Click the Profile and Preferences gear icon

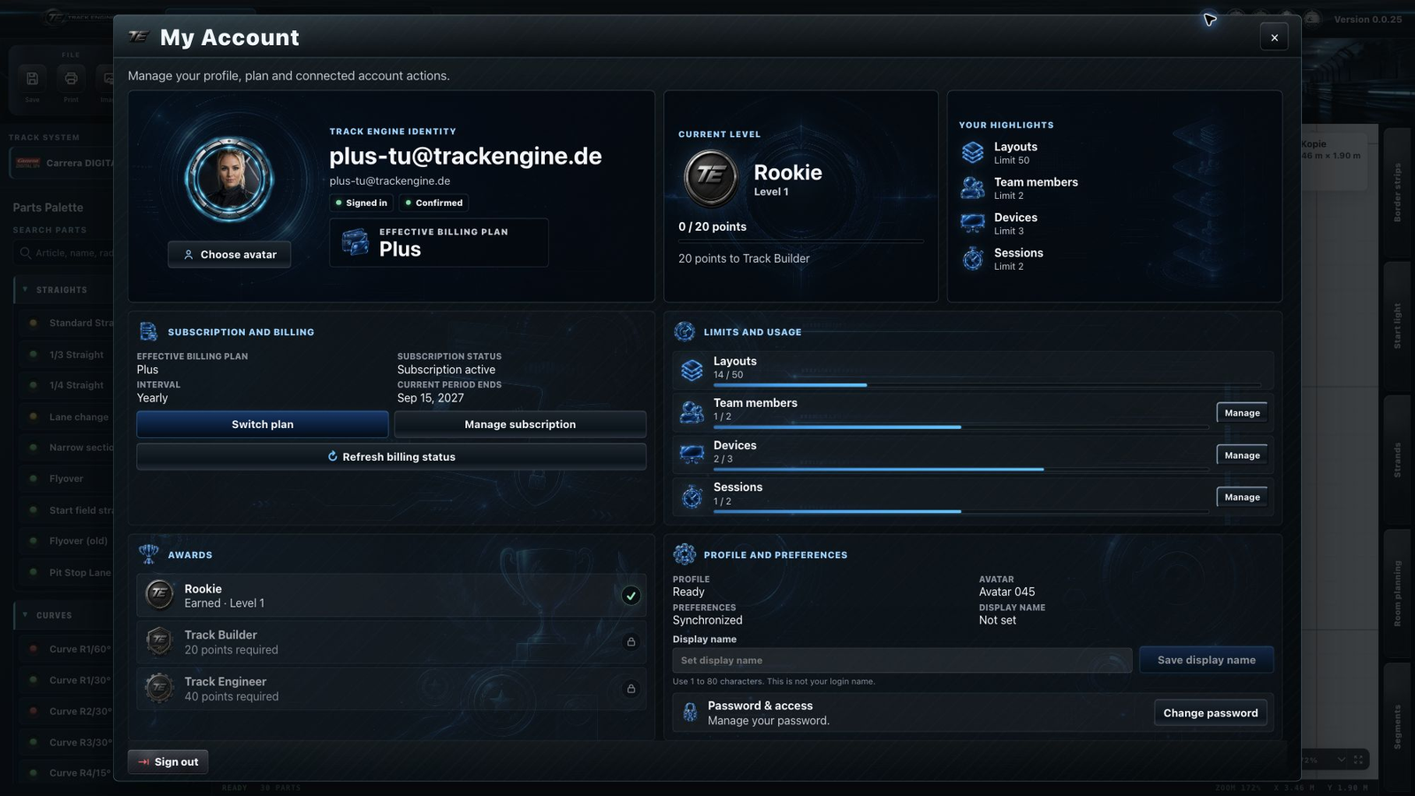(x=685, y=555)
